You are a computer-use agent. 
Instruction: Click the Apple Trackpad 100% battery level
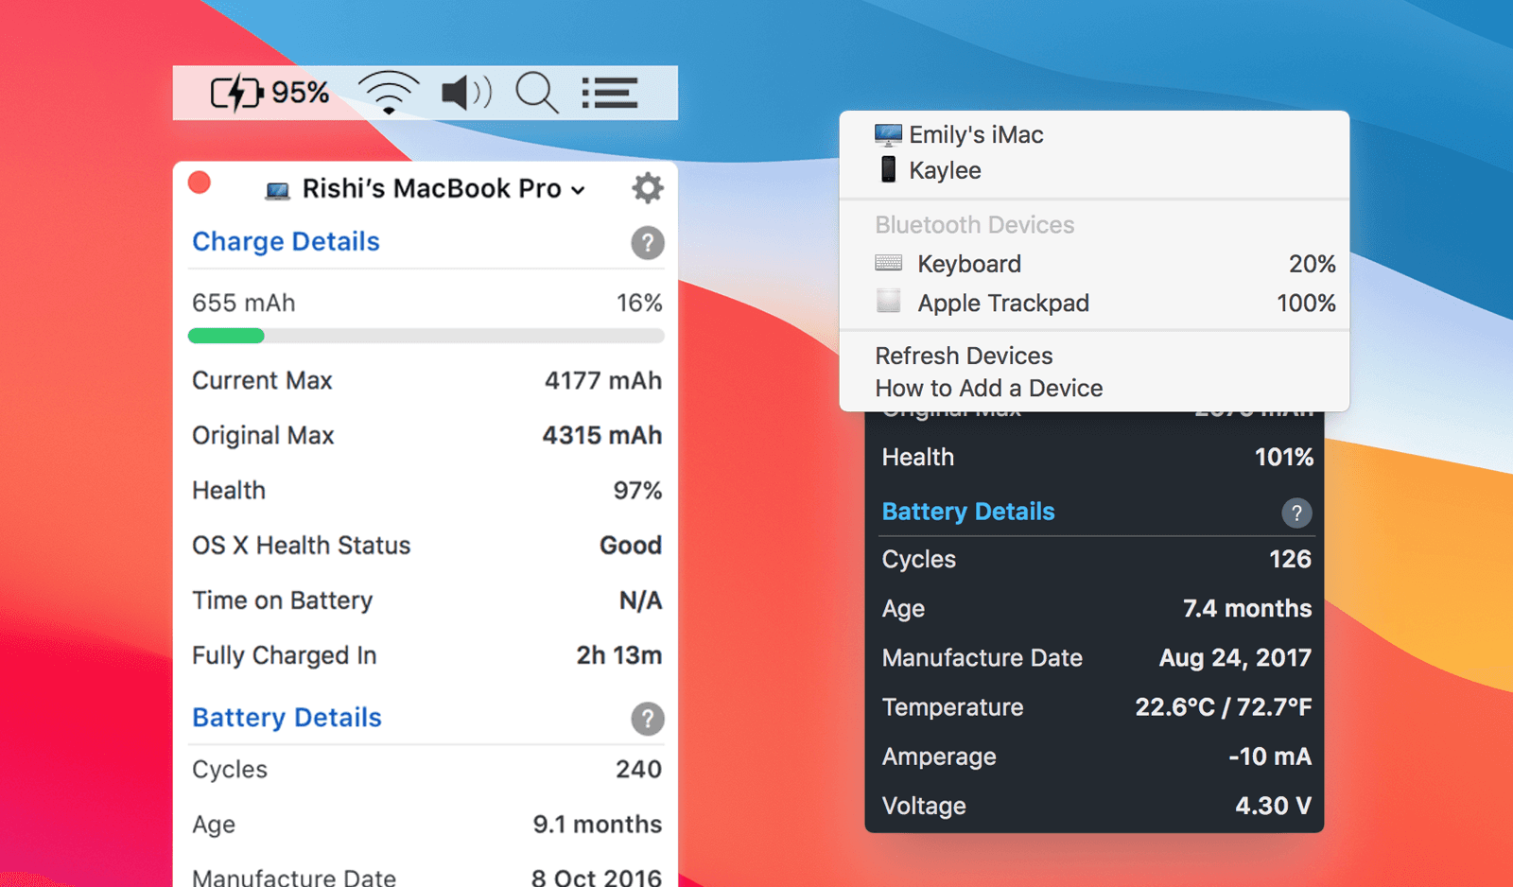pos(1306,304)
